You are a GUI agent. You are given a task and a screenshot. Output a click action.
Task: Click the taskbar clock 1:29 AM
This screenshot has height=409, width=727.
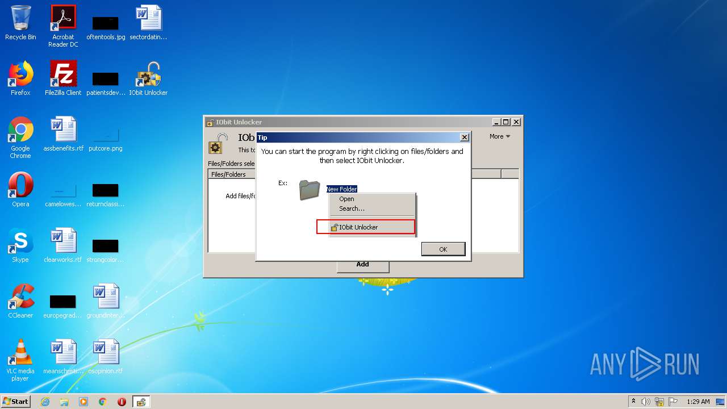coord(698,402)
